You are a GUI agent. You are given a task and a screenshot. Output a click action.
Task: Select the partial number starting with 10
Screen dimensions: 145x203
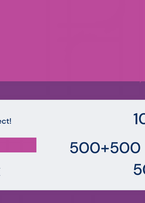pyautogui.click(x=139, y=119)
